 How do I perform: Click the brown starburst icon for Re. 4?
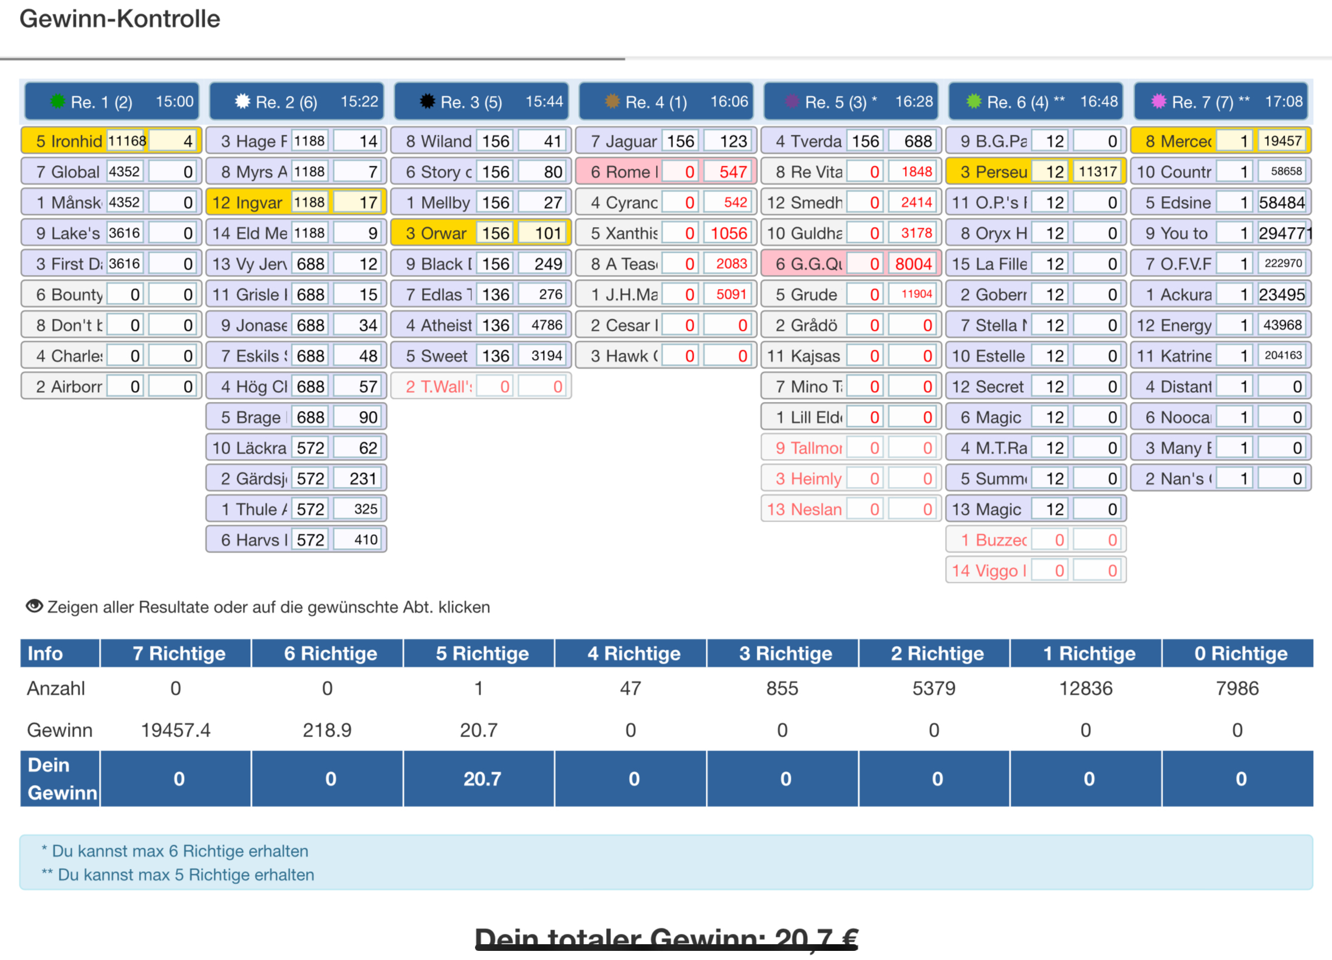[612, 101]
